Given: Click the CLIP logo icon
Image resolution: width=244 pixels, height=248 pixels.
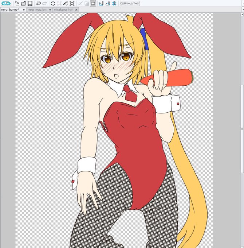Looking at the screenshot, I should pyautogui.click(x=6, y=3).
